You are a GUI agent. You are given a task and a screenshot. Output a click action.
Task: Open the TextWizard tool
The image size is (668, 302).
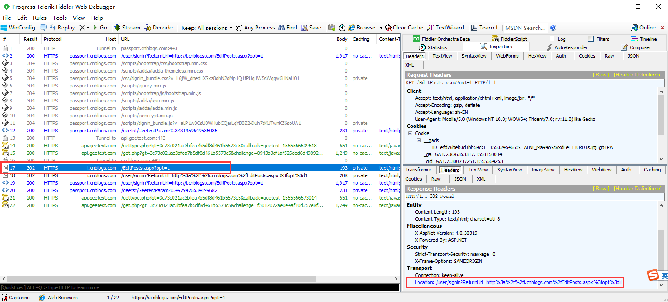(445, 27)
